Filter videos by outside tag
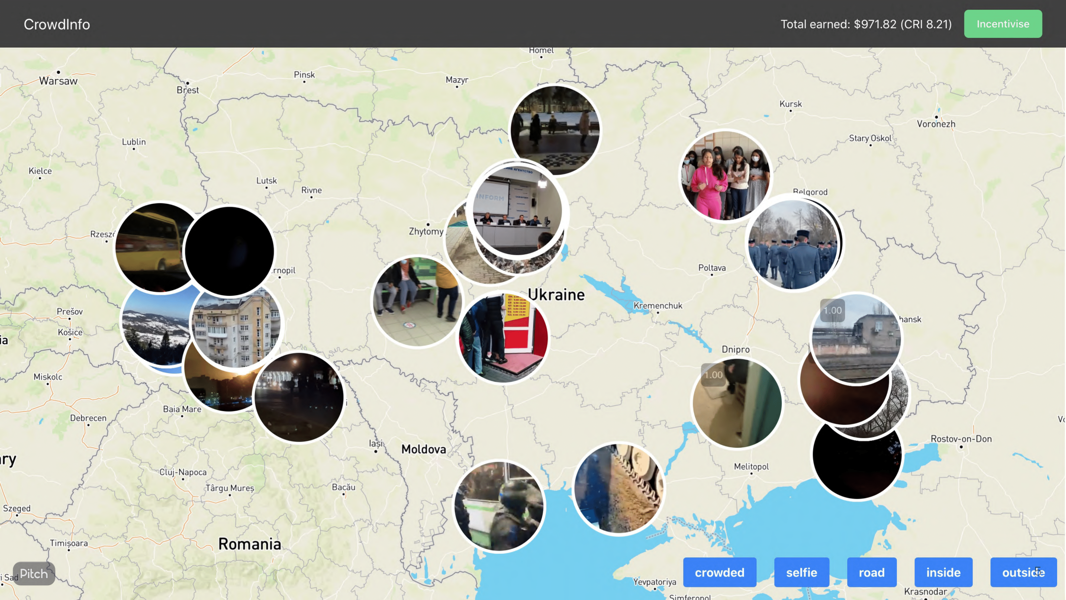 [x=1023, y=572]
